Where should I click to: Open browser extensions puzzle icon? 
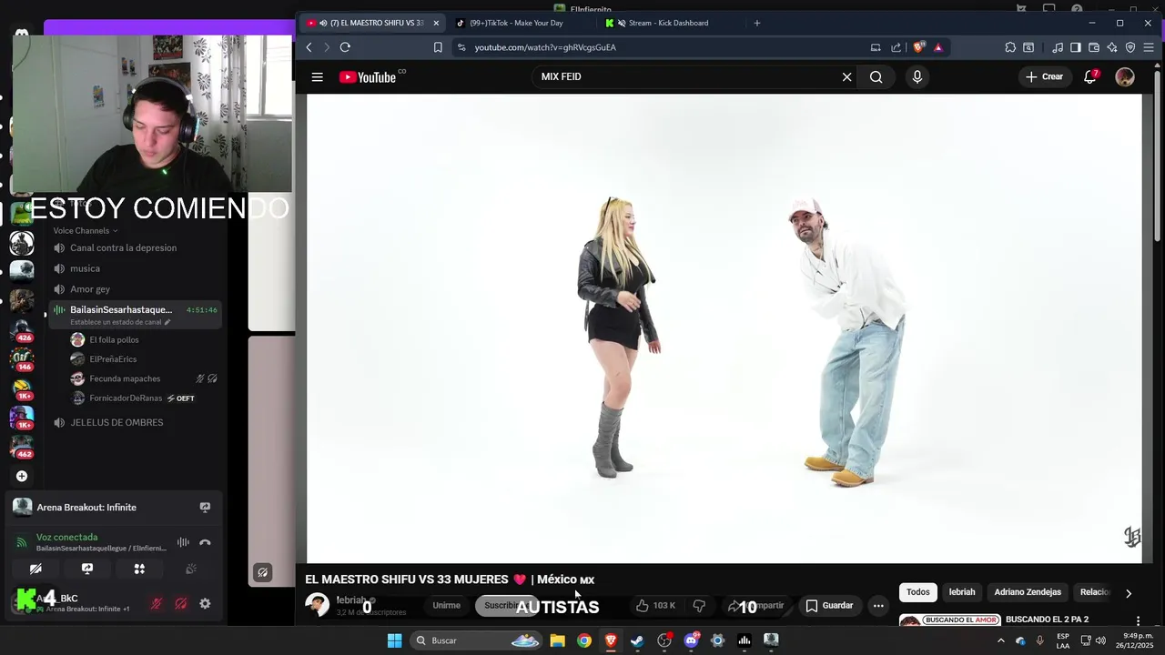(1010, 47)
